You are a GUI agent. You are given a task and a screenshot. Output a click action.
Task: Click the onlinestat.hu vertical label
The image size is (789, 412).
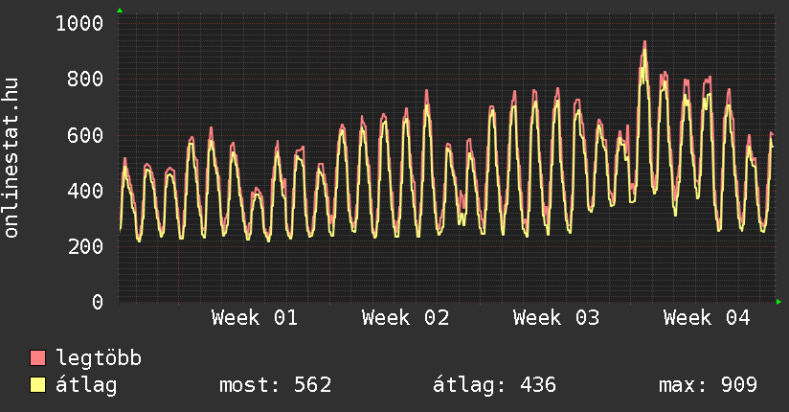(12, 157)
